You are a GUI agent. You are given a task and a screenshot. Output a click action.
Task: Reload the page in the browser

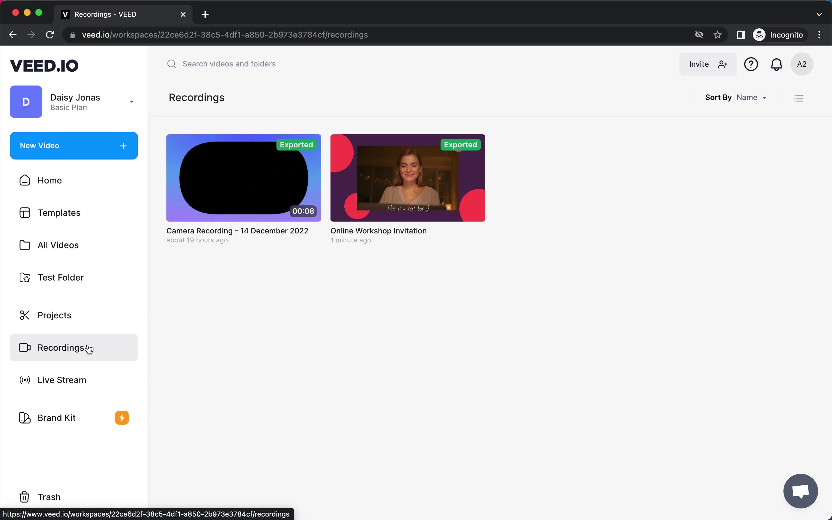(x=50, y=35)
